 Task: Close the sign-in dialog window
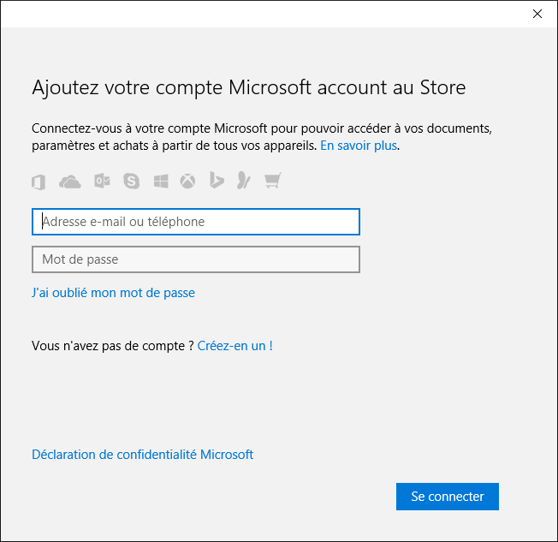pyautogui.click(x=537, y=14)
